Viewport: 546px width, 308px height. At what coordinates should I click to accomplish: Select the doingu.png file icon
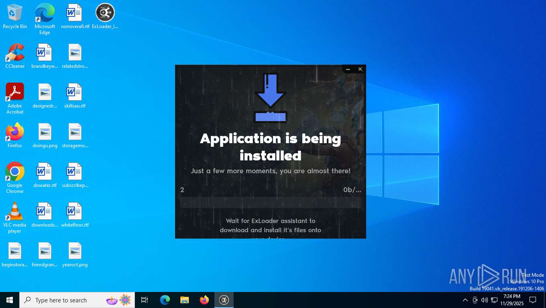45,136
